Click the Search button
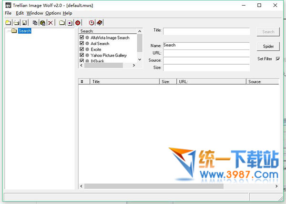Image resolution: width=286 pixels, height=204 pixels. pyautogui.click(x=268, y=32)
